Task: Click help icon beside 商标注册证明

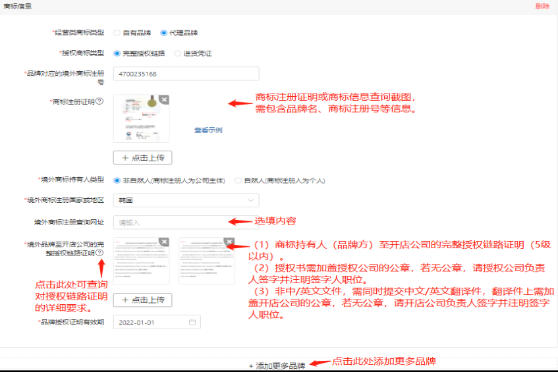Action: [x=100, y=101]
